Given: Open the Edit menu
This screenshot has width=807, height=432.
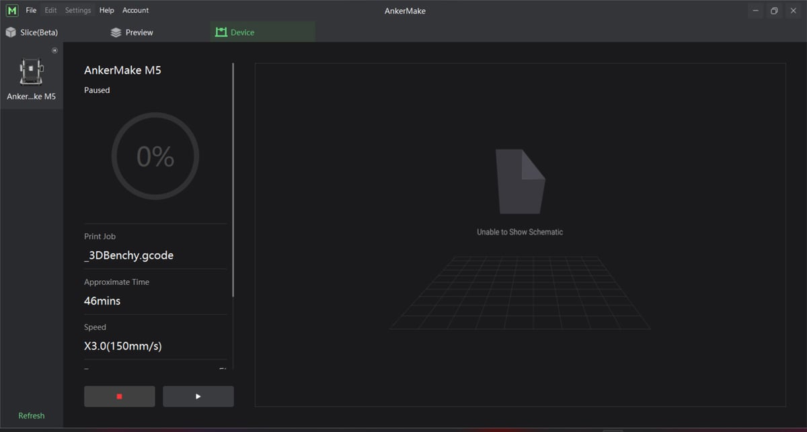Looking at the screenshot, I should pos(50,11).
